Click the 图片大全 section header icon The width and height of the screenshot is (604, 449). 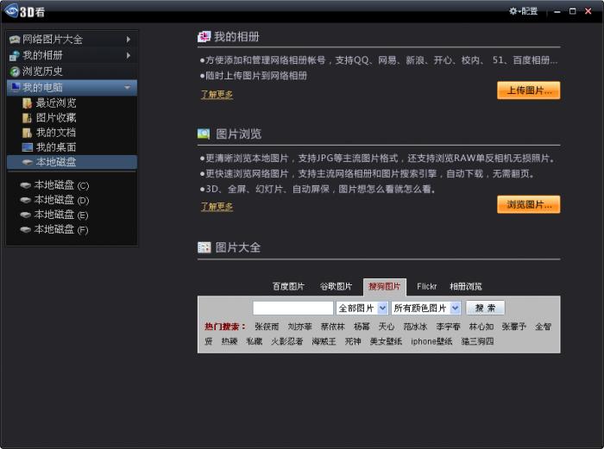point(204,247)
